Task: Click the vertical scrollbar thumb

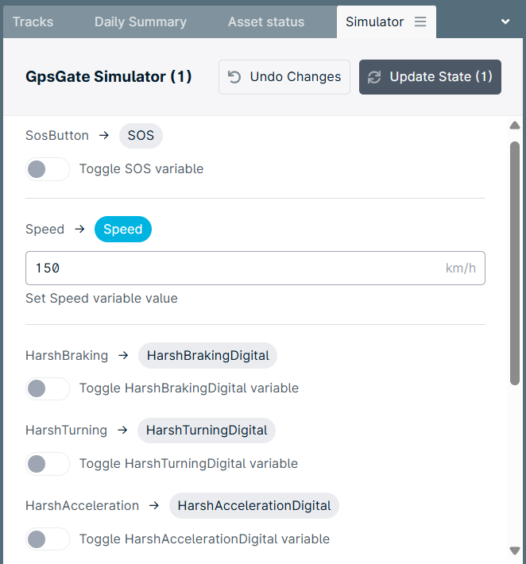Action: 515,263
